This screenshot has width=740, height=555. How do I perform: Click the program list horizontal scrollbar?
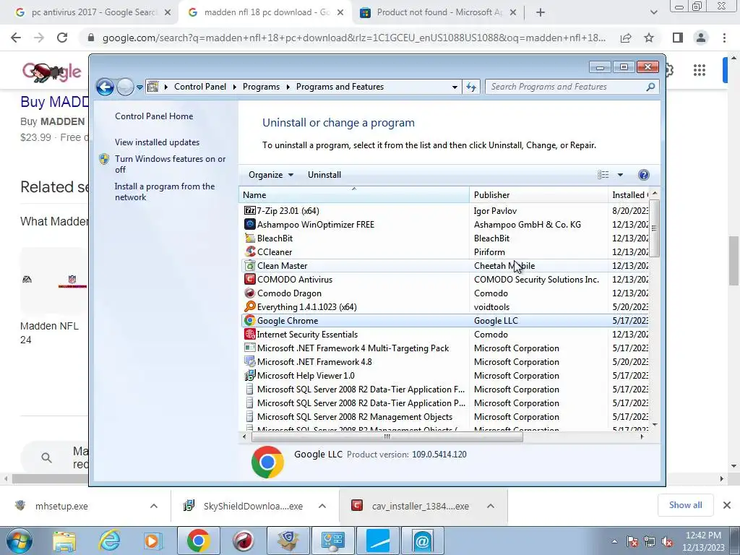pyautogui.click(x=387, y=437)
